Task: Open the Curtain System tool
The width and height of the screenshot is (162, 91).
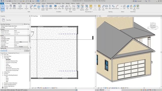Action: pyautogui.click(x=43, y=8)
